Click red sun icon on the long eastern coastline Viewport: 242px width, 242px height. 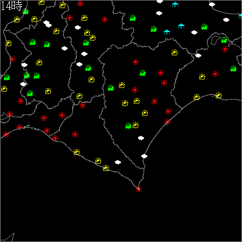(x=167, y=122)
